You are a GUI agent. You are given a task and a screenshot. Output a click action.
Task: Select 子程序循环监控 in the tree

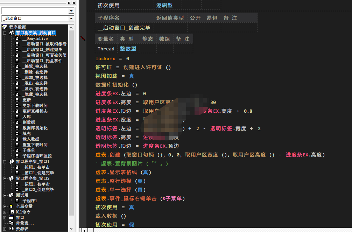tap(37, 156)
